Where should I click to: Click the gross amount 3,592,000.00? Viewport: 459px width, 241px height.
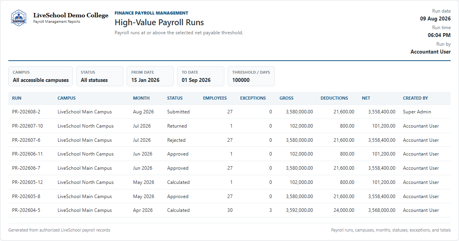tap(299, 210)
